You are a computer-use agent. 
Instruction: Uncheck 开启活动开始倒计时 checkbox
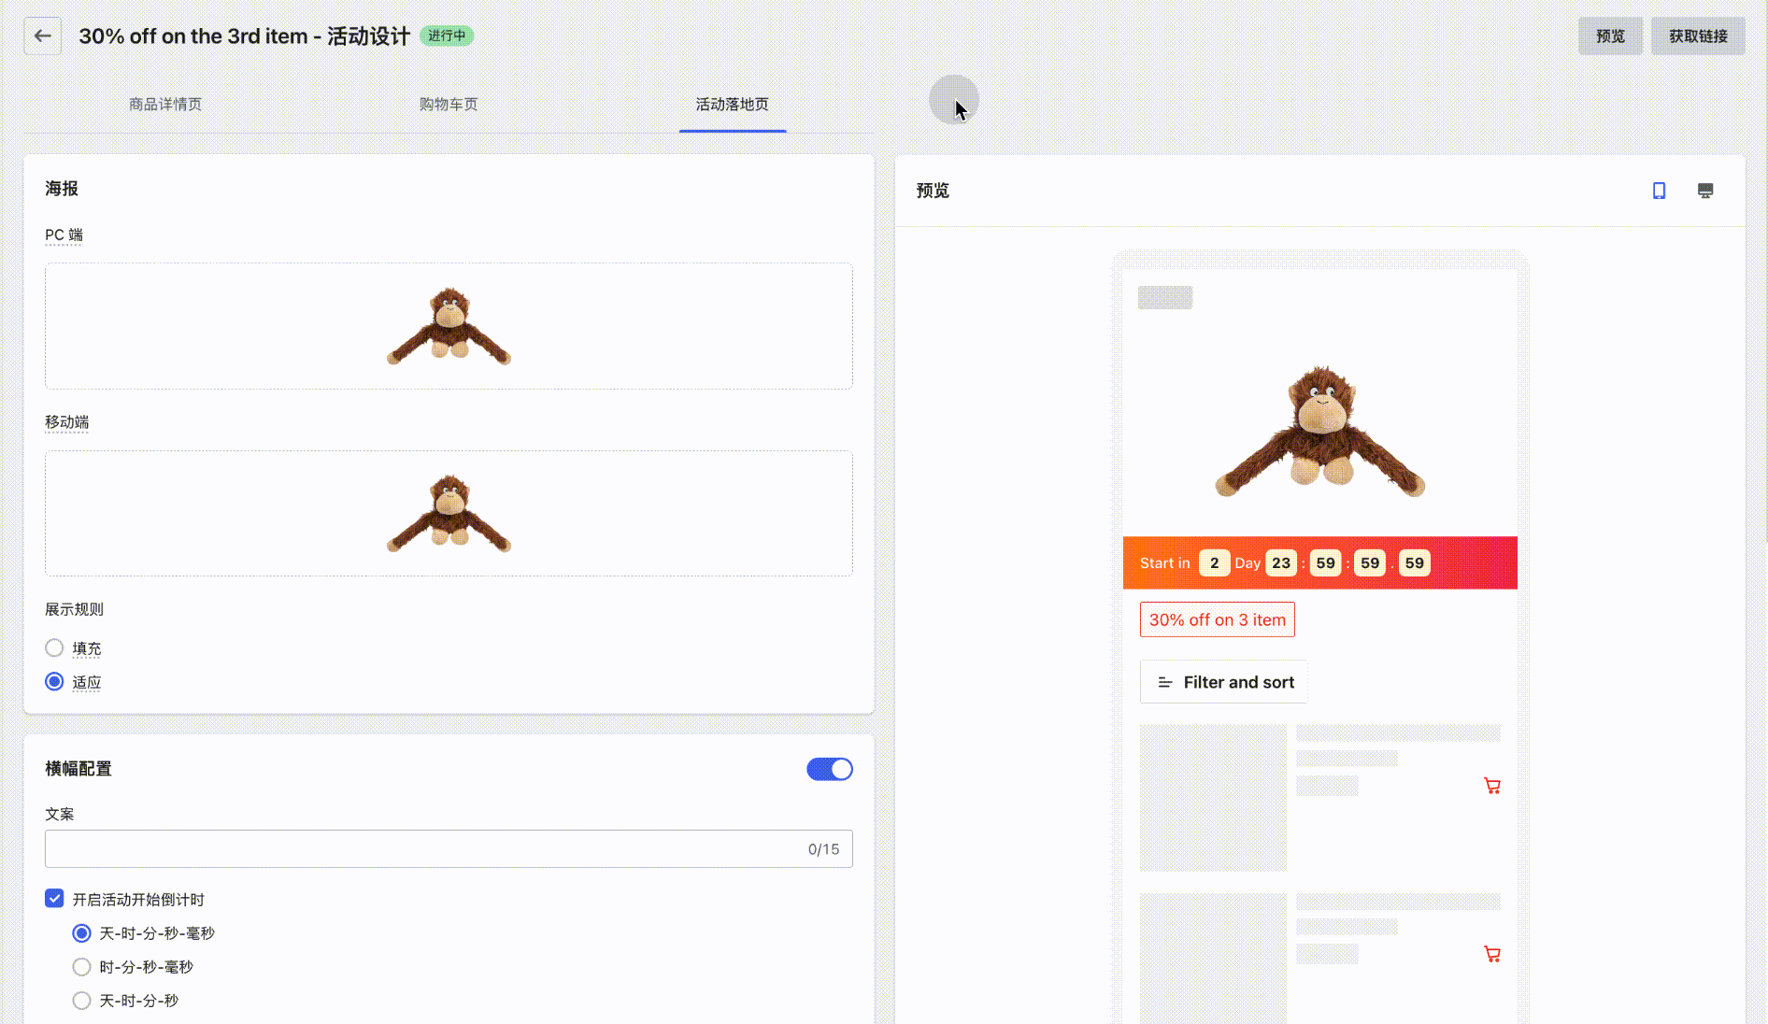[54, 899]
